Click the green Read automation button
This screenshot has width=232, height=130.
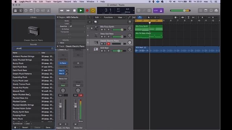pos(63,85)
